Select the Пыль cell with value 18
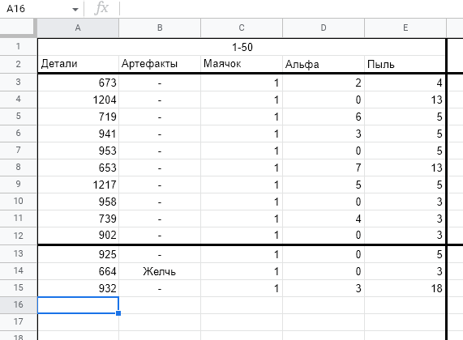Screen dimensions: 463x340 (405, 288)
